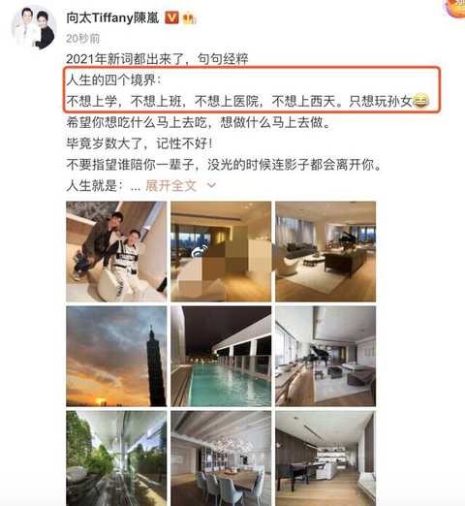Click the orange V verification badge

click(x=171, y=17)
